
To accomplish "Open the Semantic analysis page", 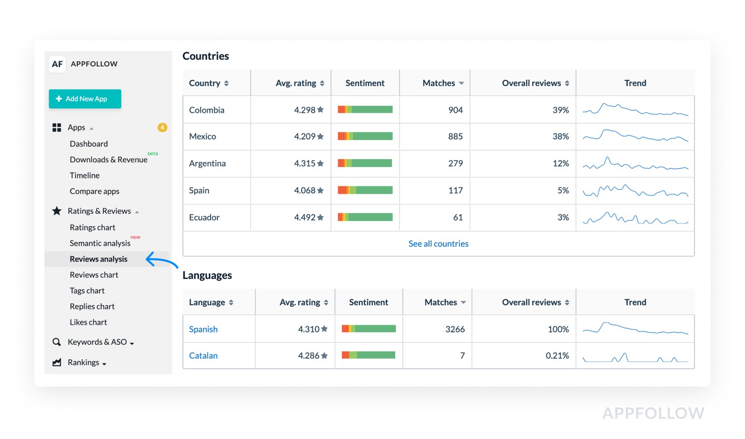I will tap(100, 243).
